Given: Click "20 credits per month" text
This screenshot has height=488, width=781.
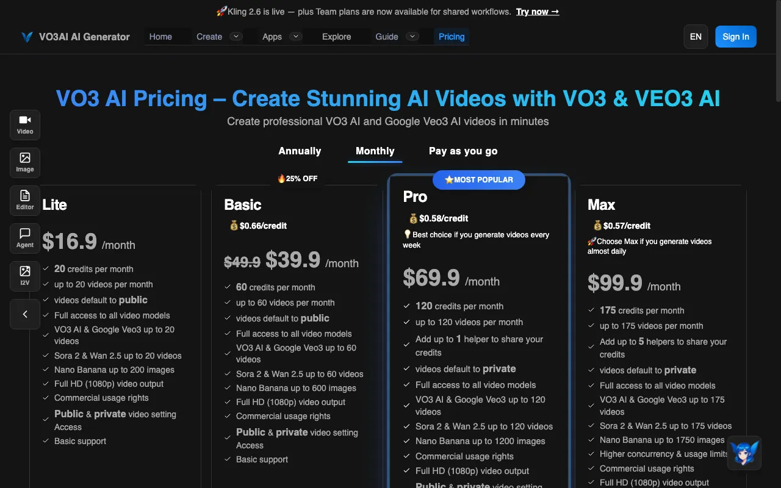Looking at the screenshot, I should tap(93, 269).
